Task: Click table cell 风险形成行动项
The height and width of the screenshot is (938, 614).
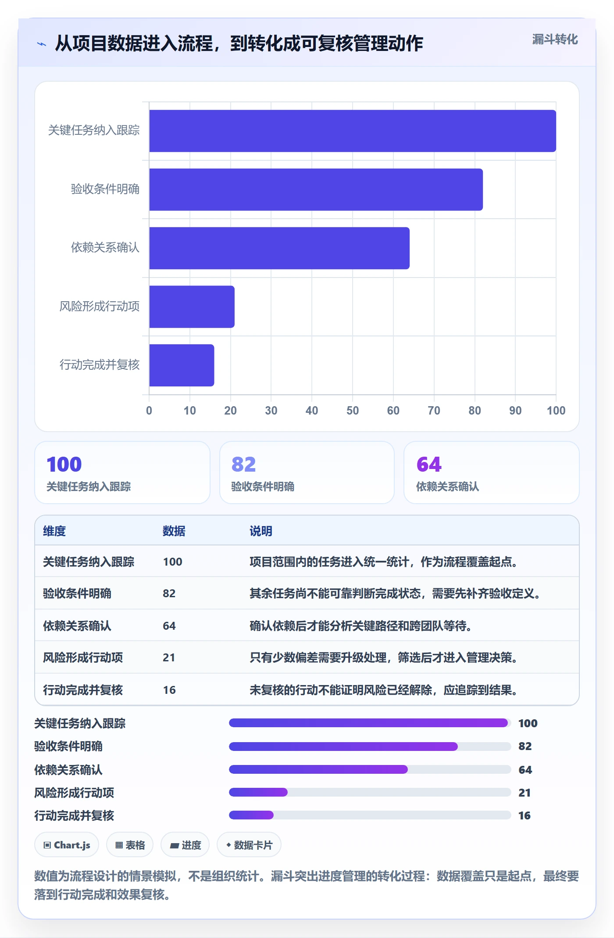Action: [x=83, y=657]
